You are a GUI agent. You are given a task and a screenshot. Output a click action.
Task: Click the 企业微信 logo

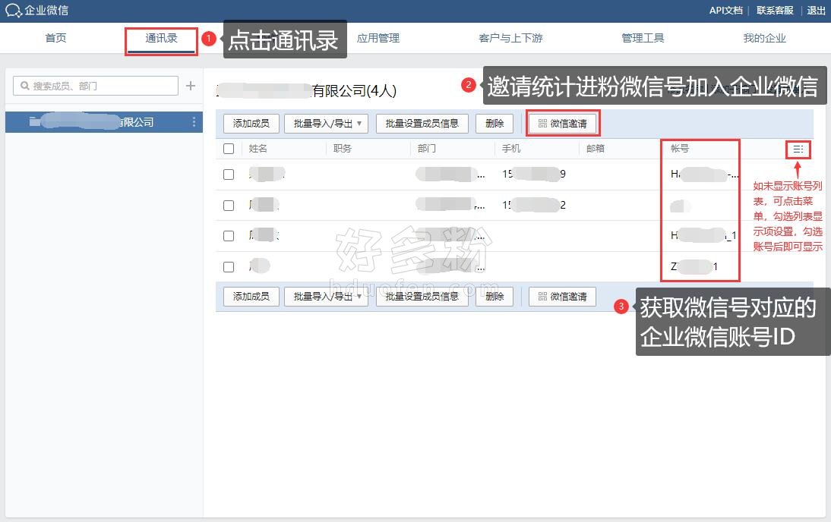click(x=36, y=10)
